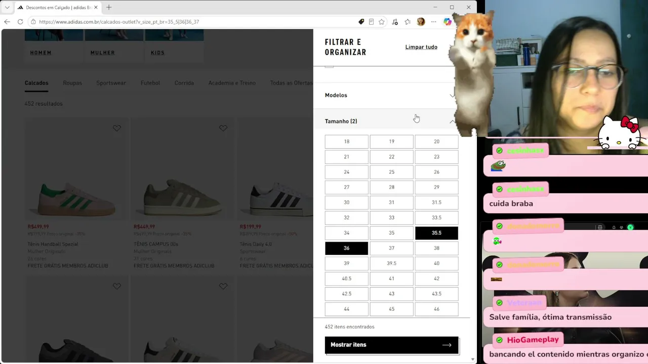Select size 39 filter

pyautogui.click(x=346, y=263)
